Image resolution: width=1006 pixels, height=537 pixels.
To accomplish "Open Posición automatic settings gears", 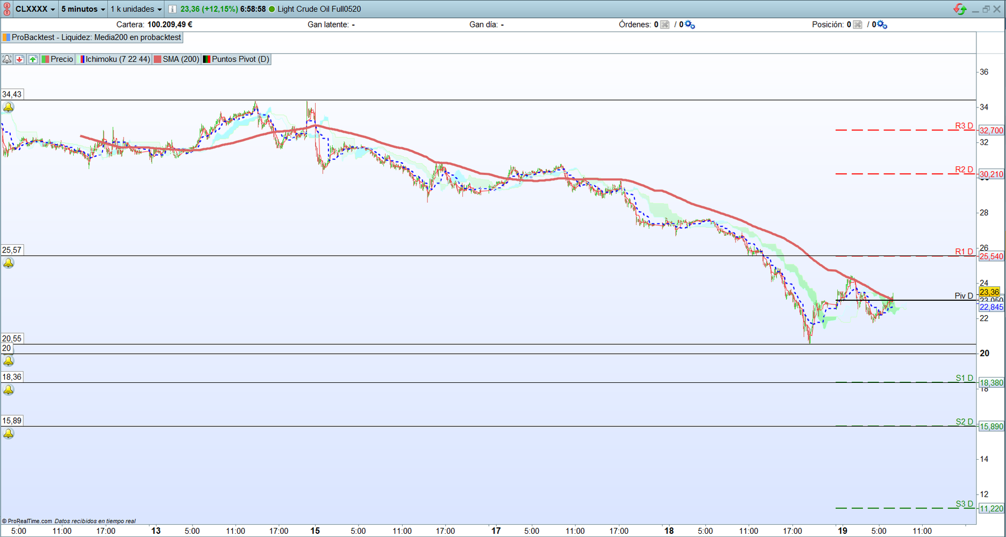I will click(x=882, y=25).
